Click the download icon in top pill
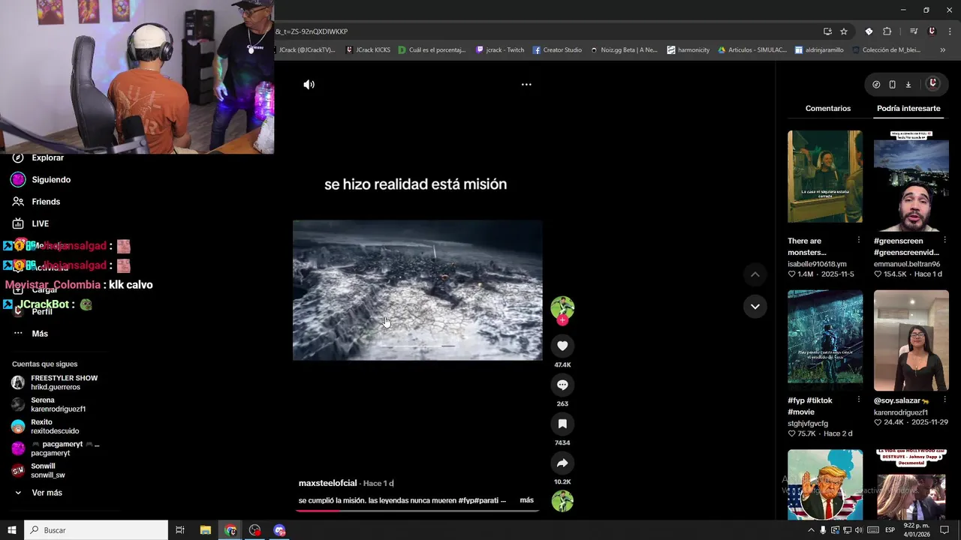This screenshot has width=961, height=540. coord(908,85)
